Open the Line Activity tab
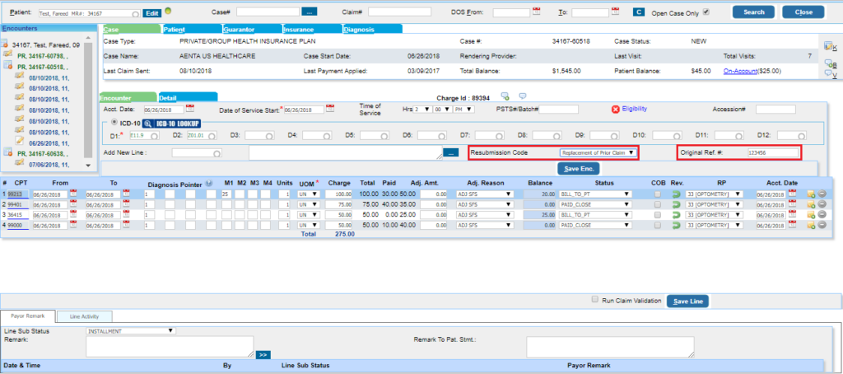This screenshot has width=843, height=374. 85,316
